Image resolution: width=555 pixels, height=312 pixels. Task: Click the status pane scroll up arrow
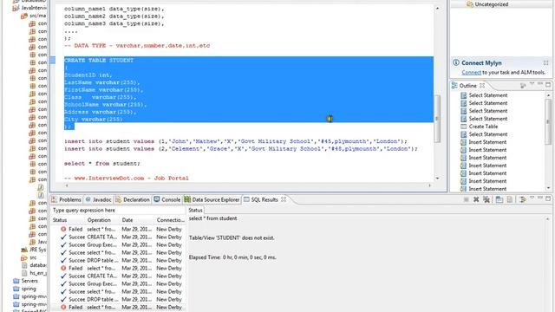pyautogui.click(x=547, y=219)
